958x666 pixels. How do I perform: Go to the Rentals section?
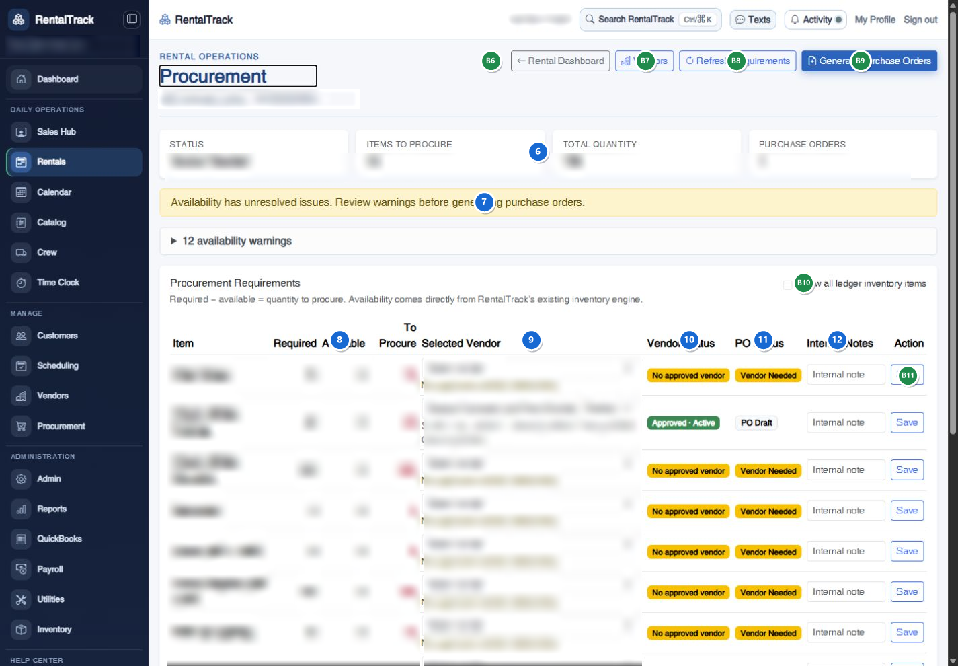74,162
